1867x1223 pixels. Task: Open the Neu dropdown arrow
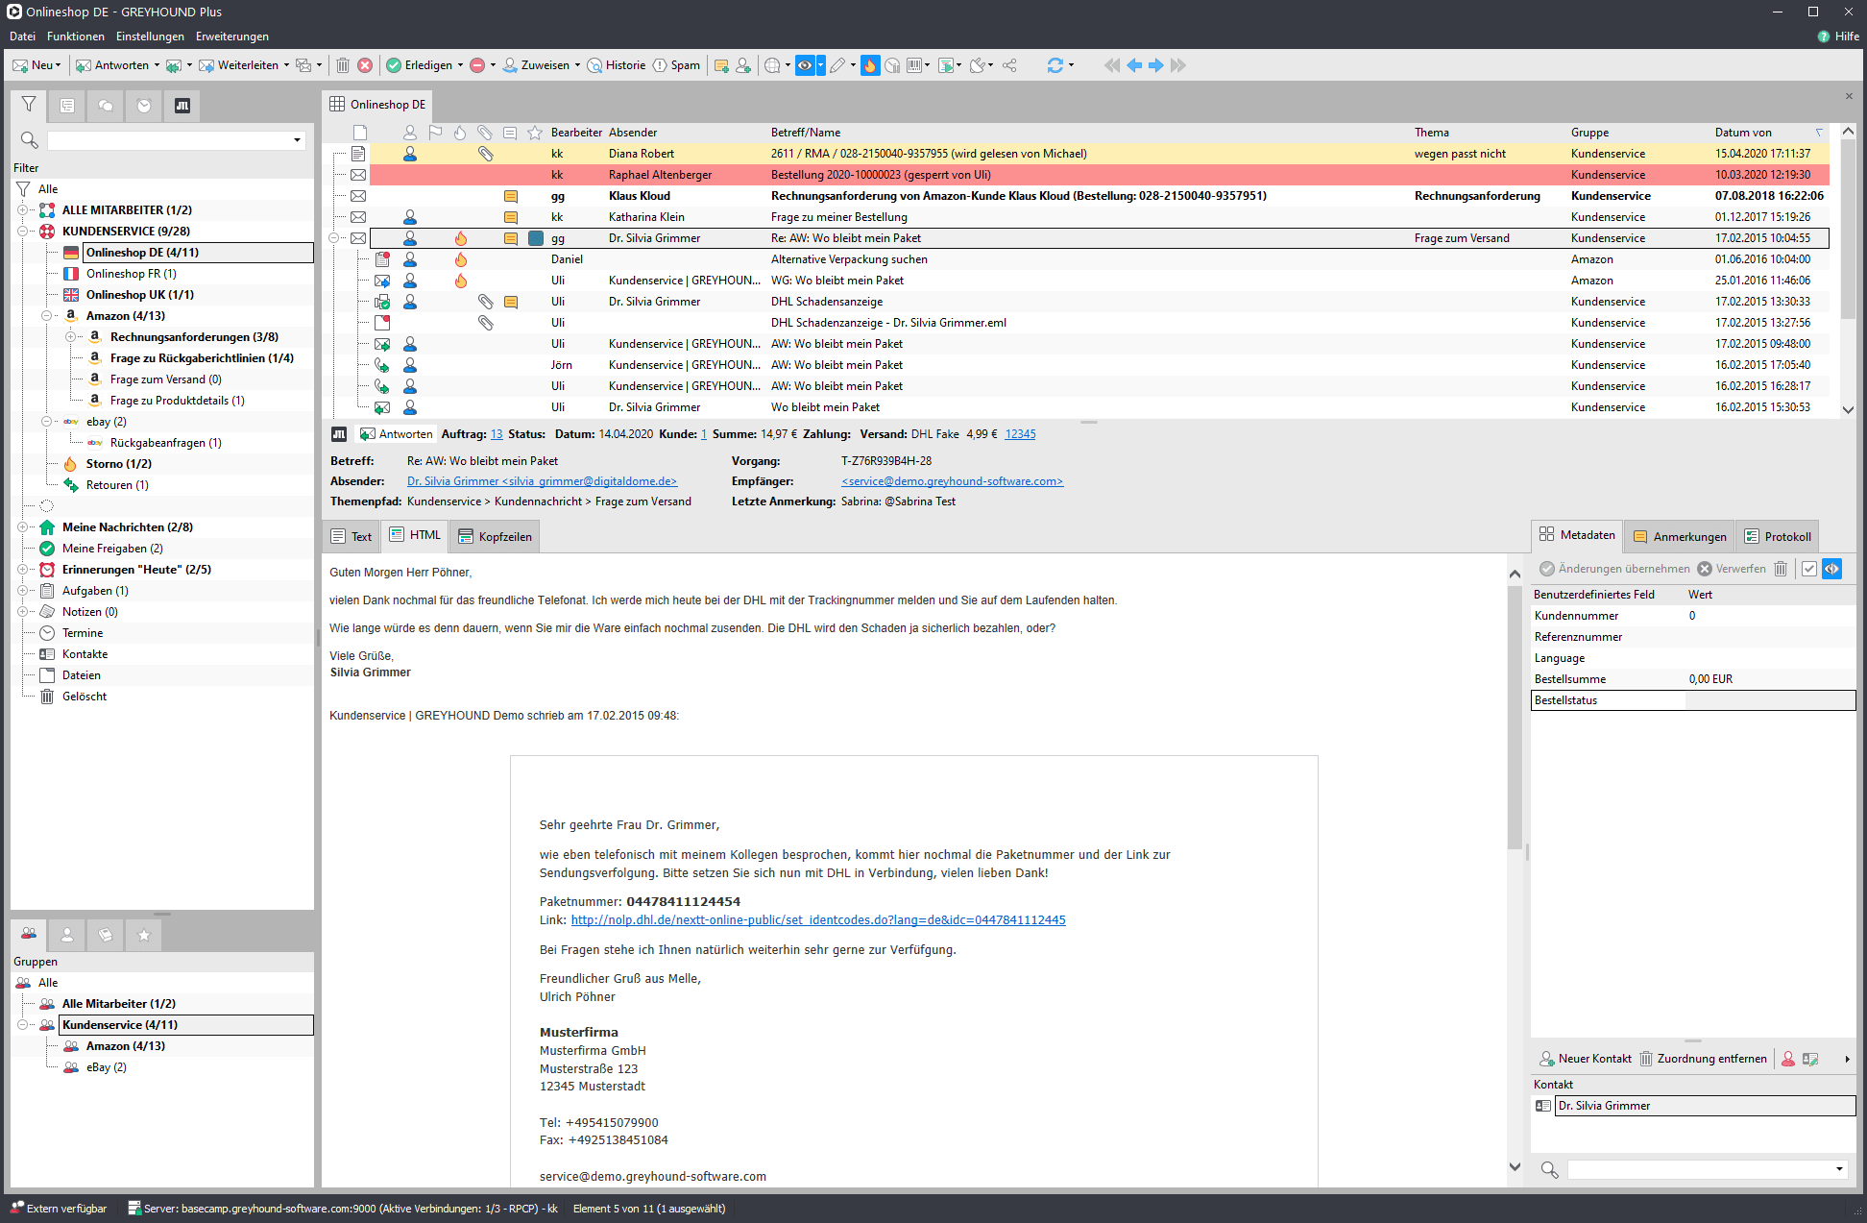click(x=59, y=65)
